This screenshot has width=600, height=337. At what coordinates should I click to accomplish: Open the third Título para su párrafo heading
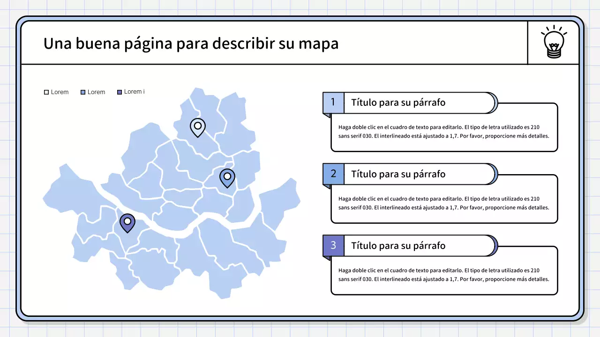pyautogui.click(x=398, y=245)
